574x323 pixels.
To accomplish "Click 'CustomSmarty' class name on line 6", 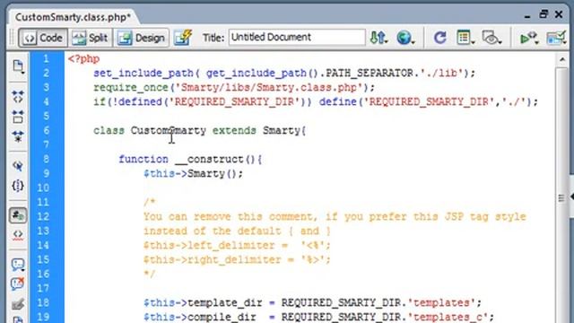I will [169, 130].
